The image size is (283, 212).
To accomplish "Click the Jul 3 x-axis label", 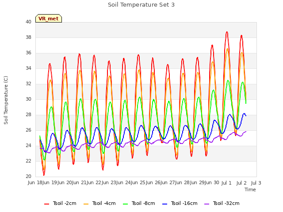I will click(256, 183).
